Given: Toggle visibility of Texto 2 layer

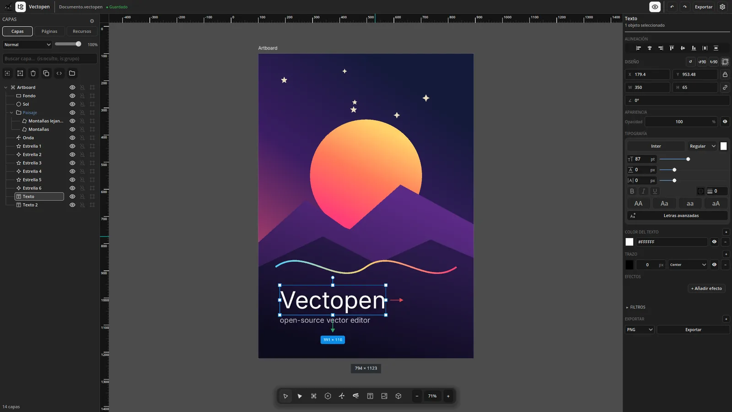Looking at the screenshot, I should [x=72, y=205].
